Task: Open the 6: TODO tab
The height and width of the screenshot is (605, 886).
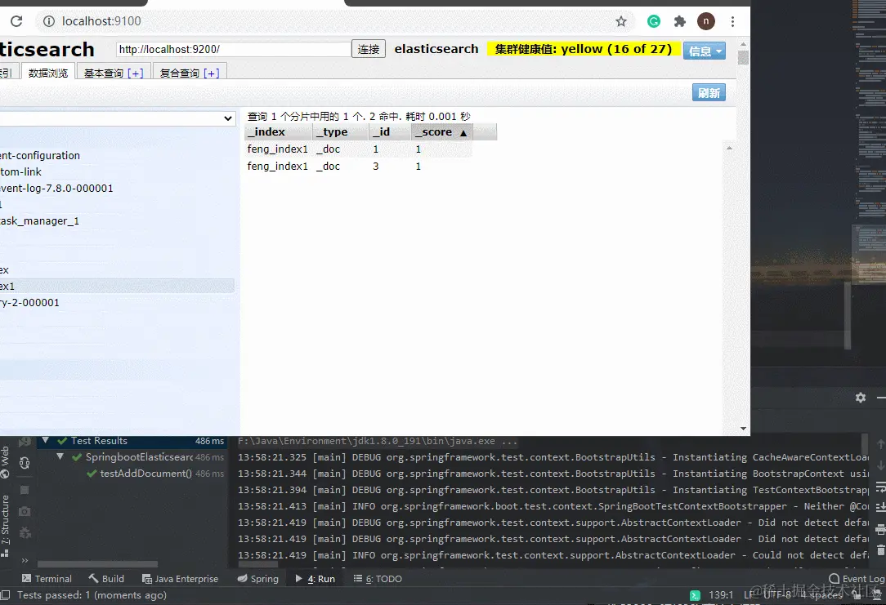Action: click(x=378, y=579)
